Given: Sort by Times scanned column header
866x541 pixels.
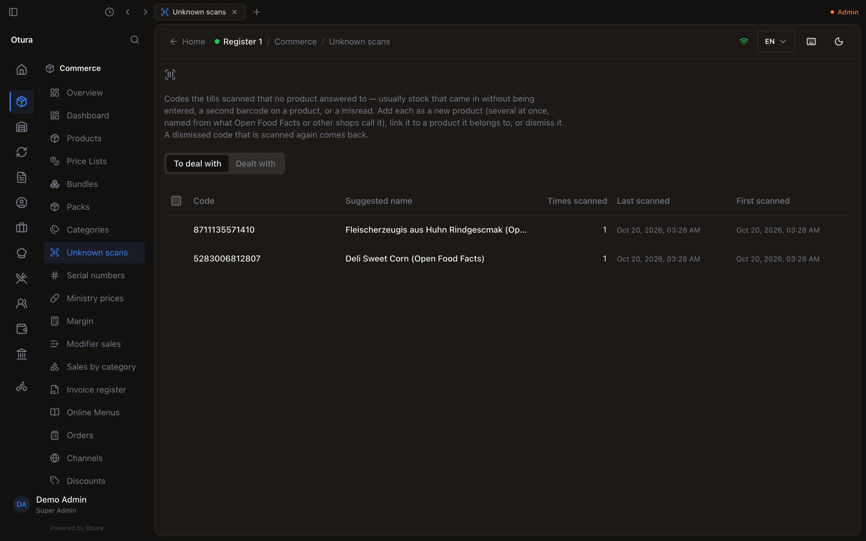Looking at the screenshot, I should point(577,201).
